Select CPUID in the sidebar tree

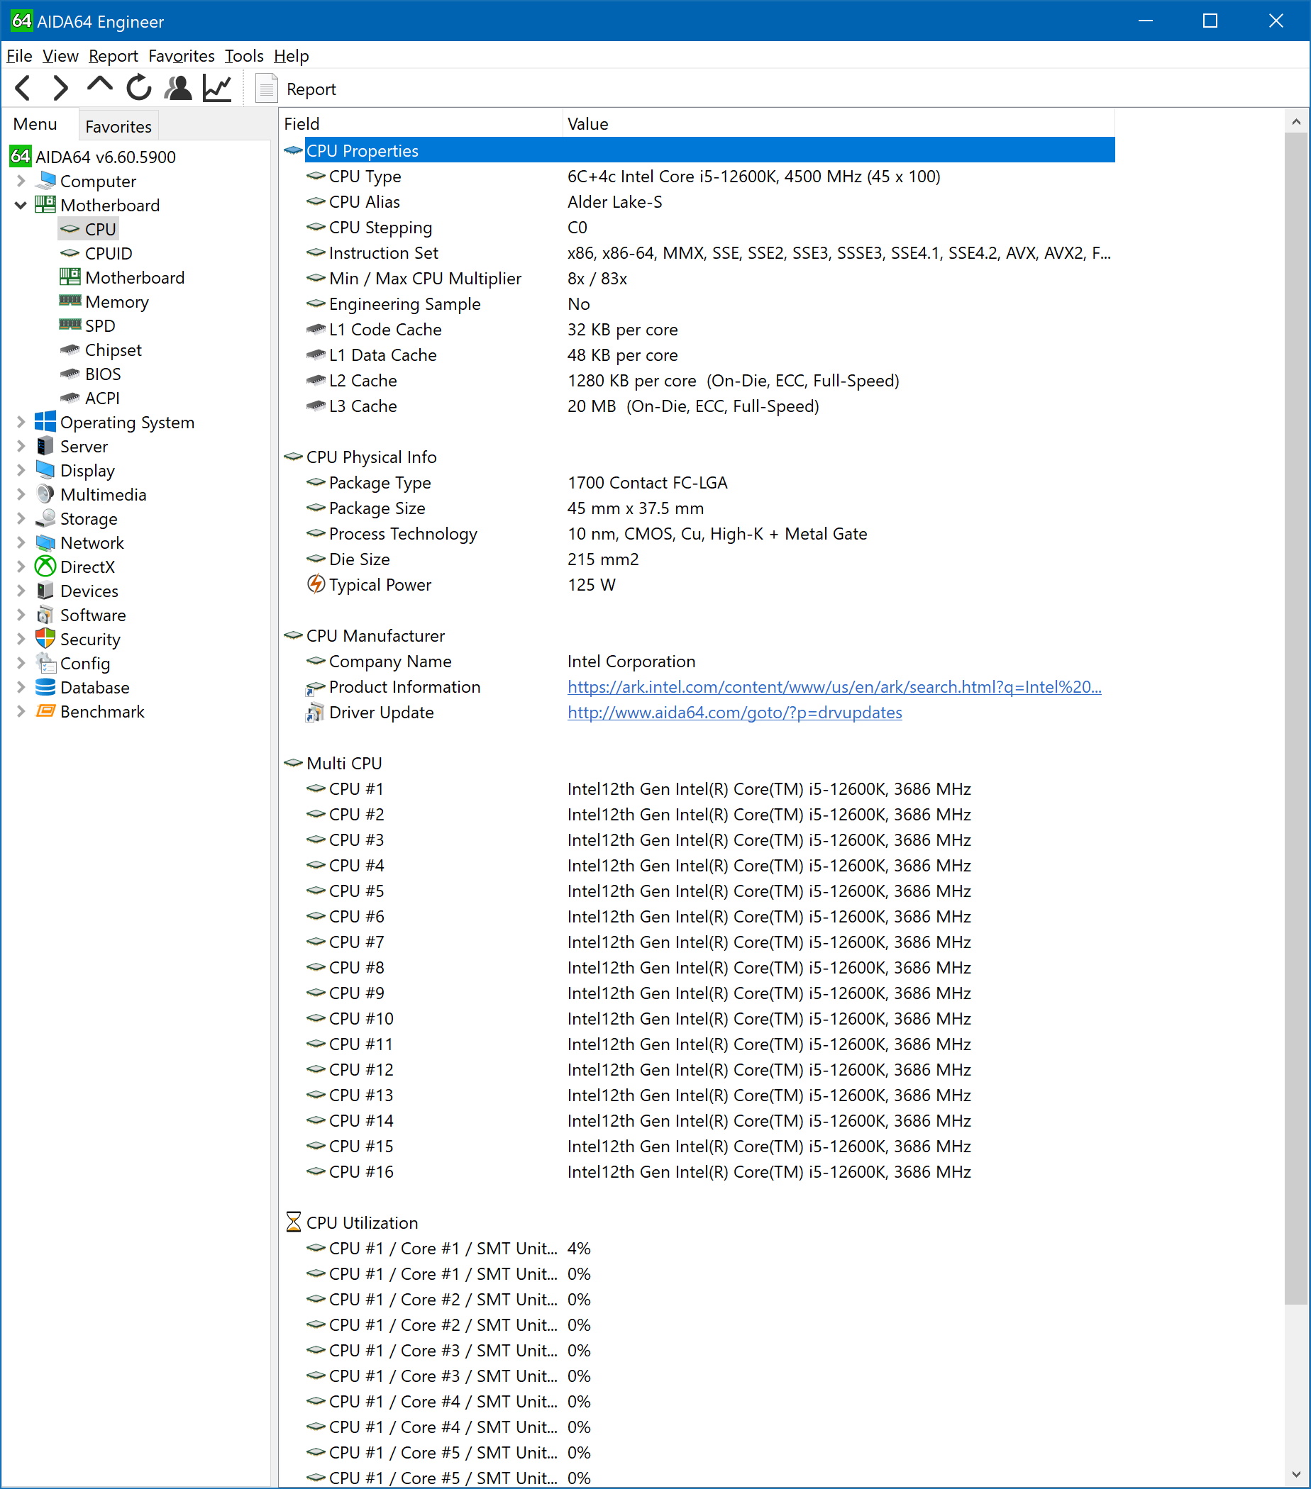[108, 254]
